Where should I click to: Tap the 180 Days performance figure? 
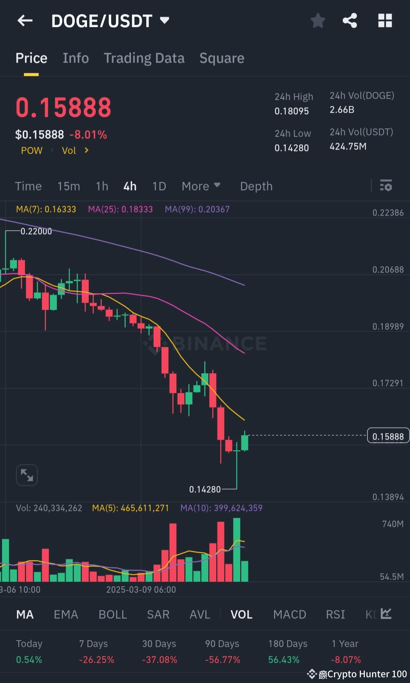284,659
